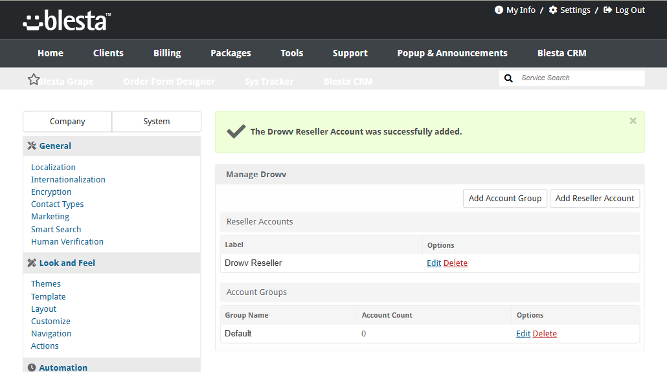Viewport: 667px width, 372px height.
Task: Click the Settings gear icon
Action: pyautogui.click(x=552, y=10)
